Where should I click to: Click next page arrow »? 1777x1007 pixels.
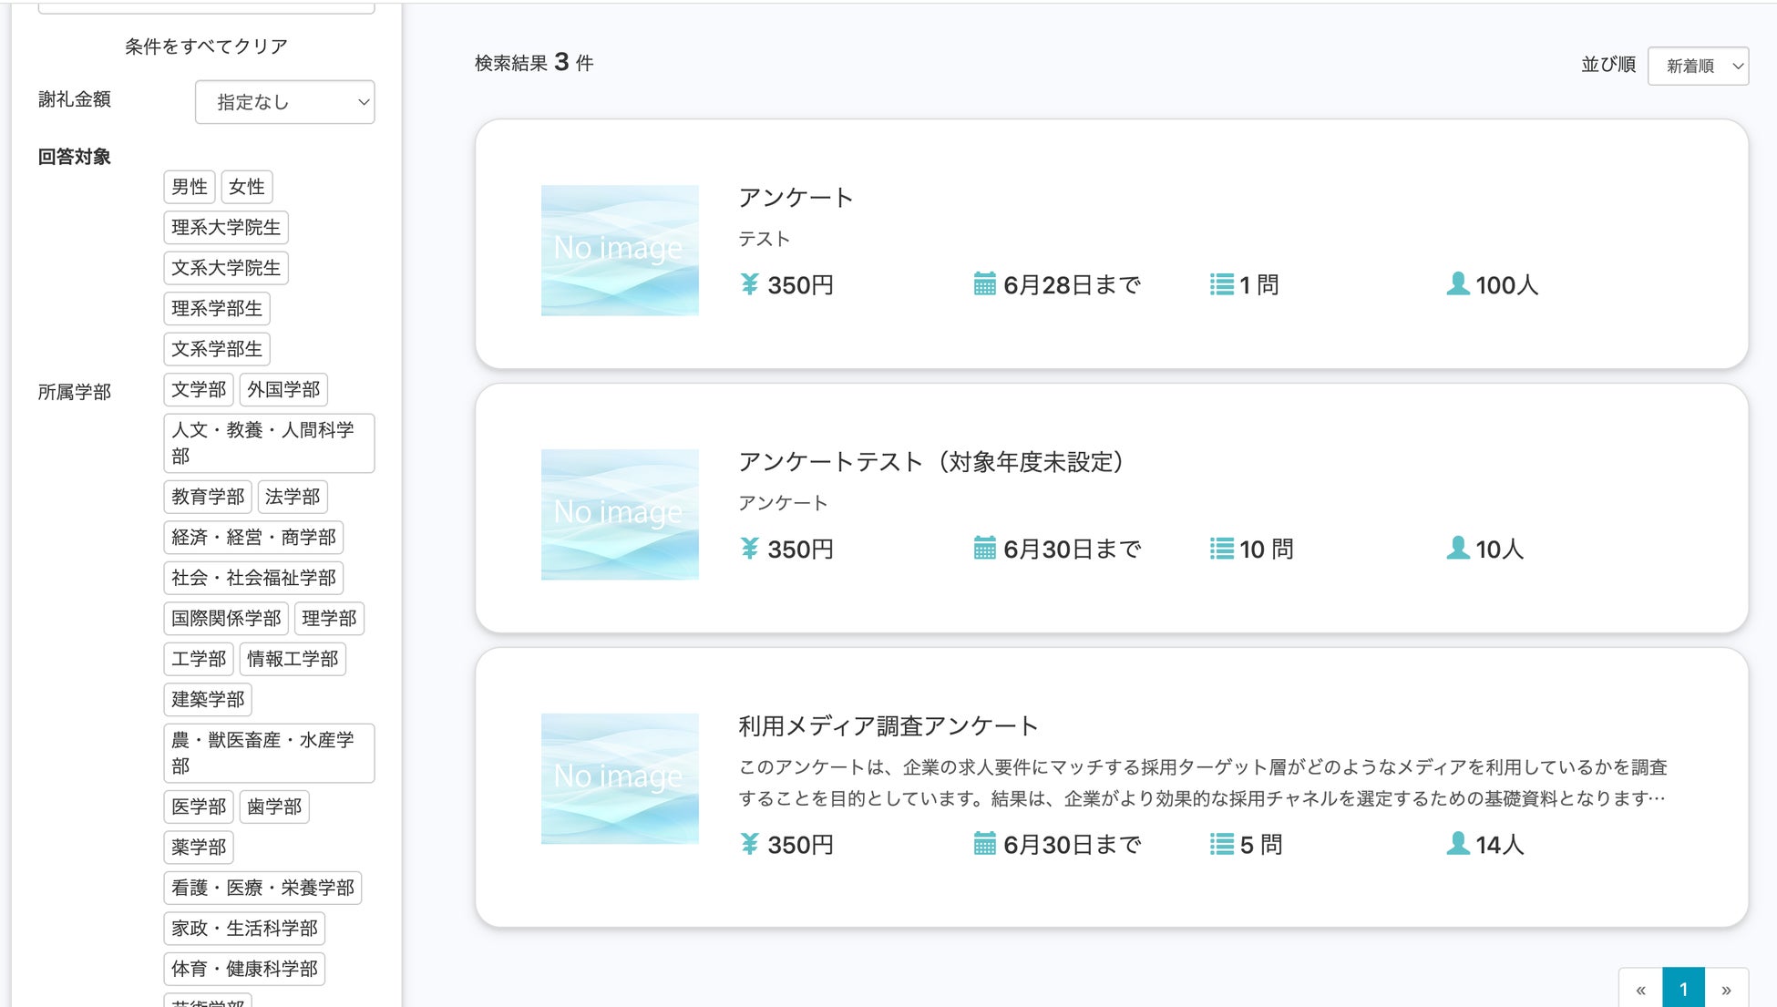pyautogui.click(x=1726, y=989)
